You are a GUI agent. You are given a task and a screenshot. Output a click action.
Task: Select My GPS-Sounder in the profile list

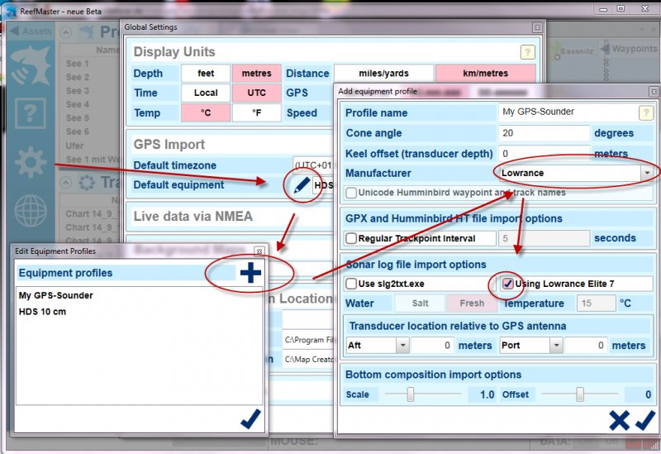click(x=55, y=295)
